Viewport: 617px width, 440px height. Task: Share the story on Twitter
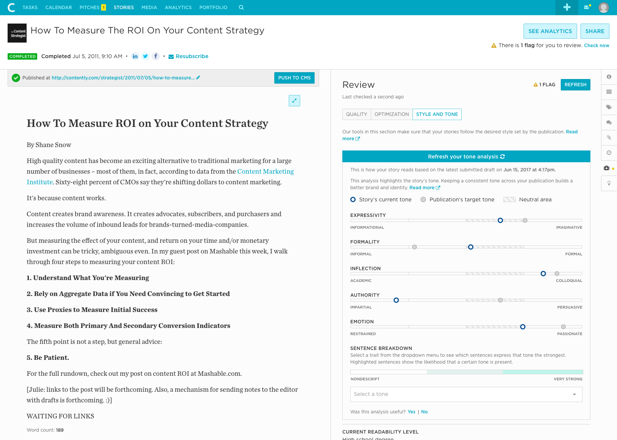coord(146,56)
